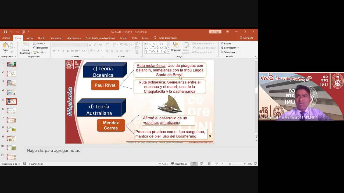Start slideshow from beginning via Quick Access icon
Image resolution: width=344 pixels, height=193 pixels.
coord(23,32)
